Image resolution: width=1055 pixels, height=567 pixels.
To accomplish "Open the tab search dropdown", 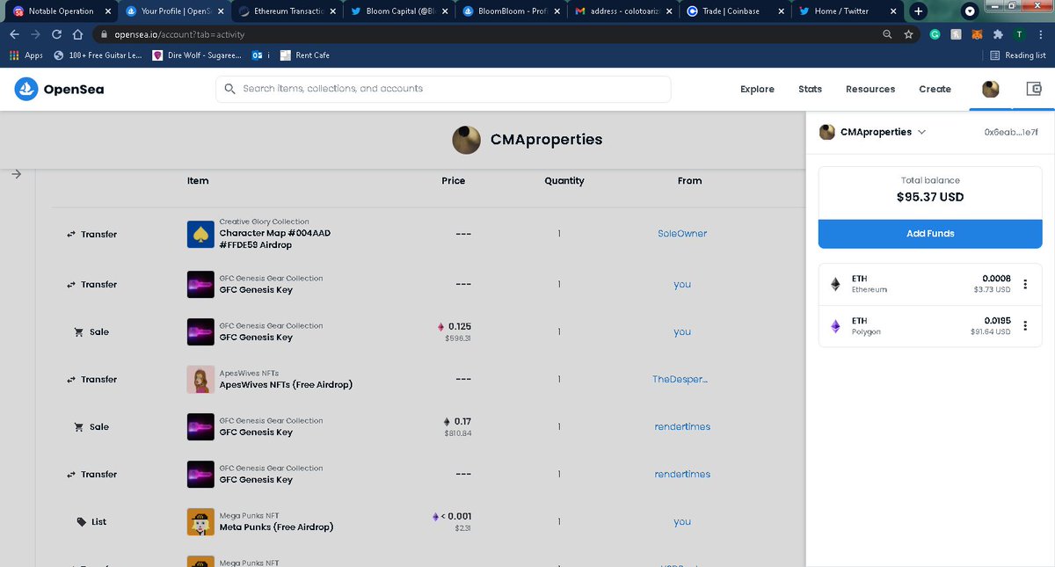I will [x=971, y=11].
